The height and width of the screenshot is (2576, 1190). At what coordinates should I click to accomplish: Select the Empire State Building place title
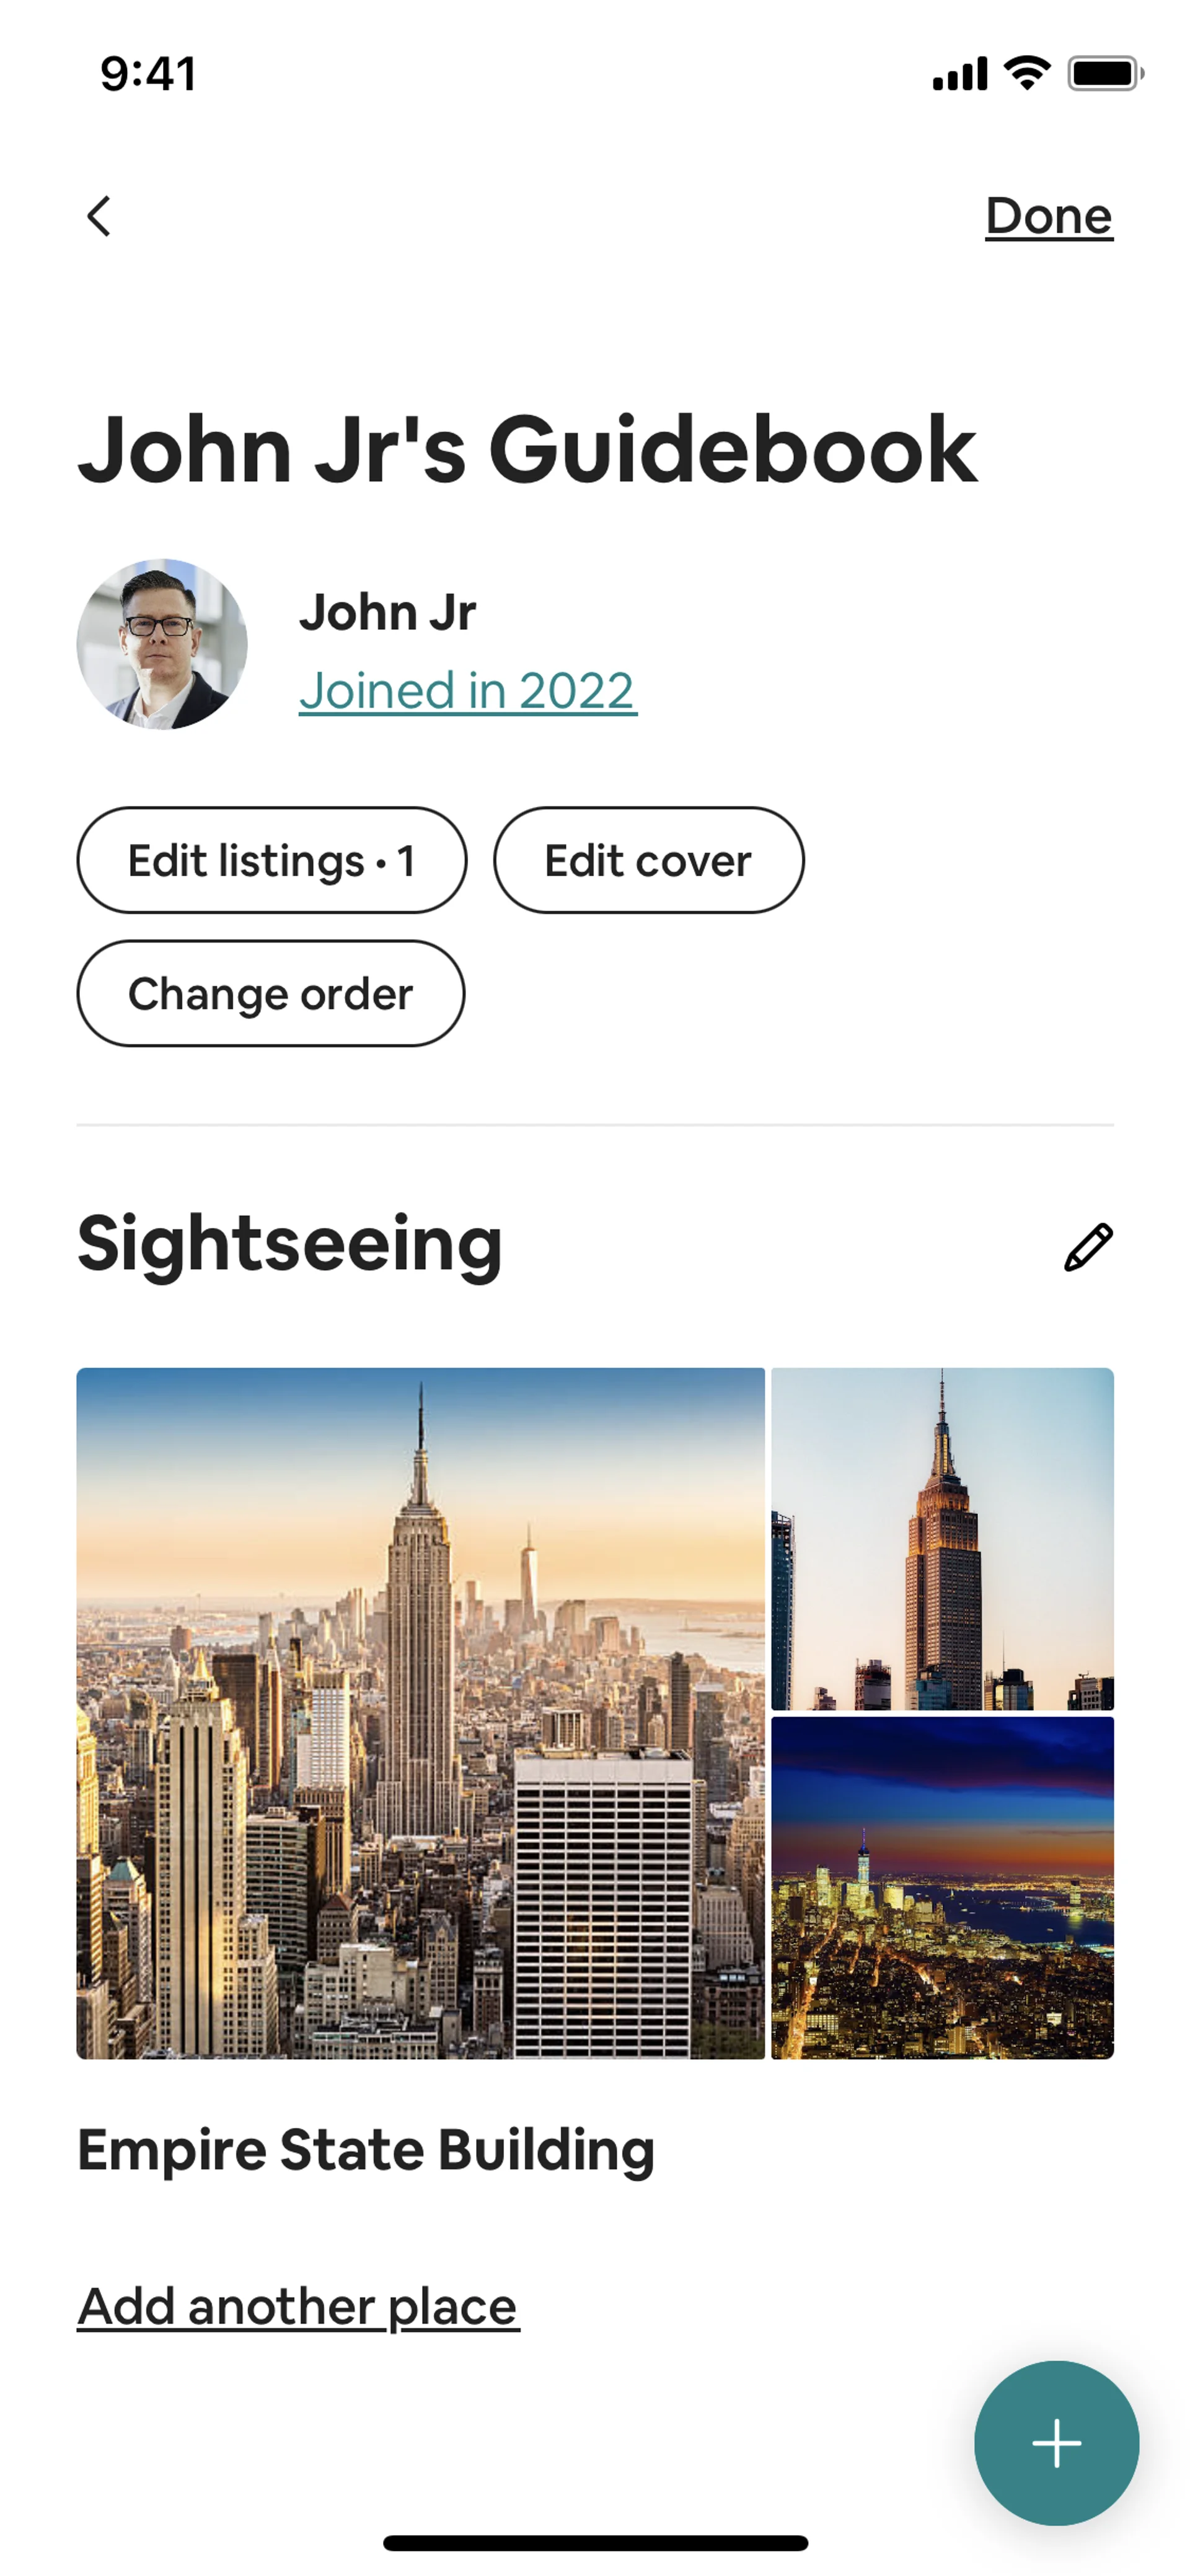[366, 2150]
